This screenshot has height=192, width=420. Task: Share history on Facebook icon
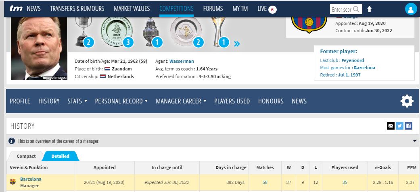click(408, 126)
